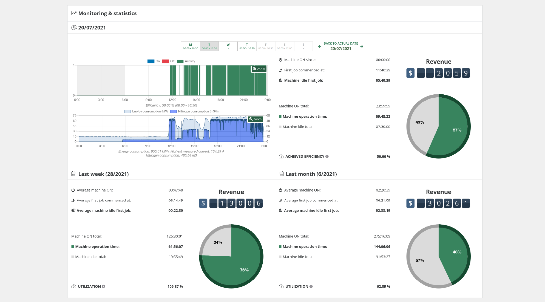Viewport: 545px width, 302px height.
Task: Go to next date with right arrow
Action: click(362, 47)
